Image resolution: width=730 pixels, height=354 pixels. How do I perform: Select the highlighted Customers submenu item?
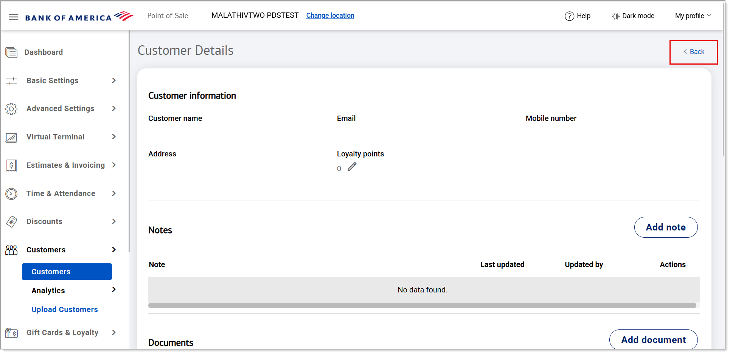coord(67,272)
